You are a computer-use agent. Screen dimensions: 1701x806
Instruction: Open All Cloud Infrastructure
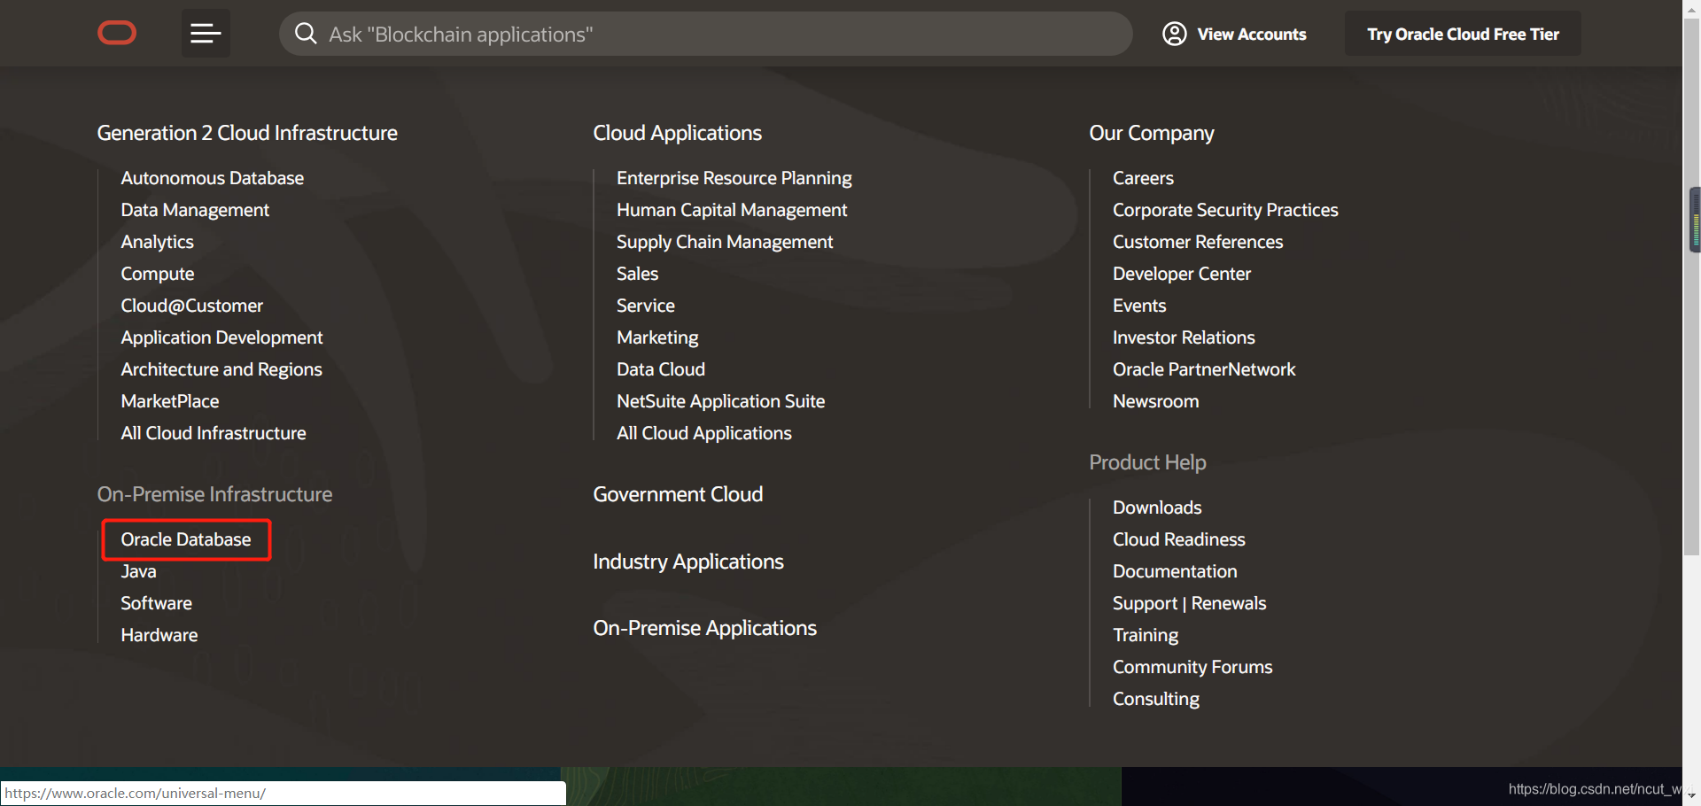pos(214,433)
